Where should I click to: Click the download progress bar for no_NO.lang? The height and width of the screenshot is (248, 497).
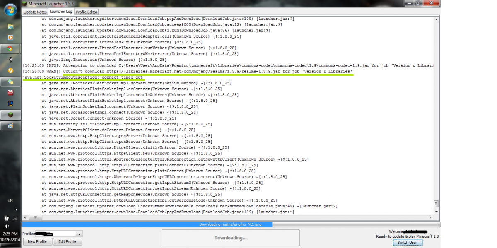230,224
